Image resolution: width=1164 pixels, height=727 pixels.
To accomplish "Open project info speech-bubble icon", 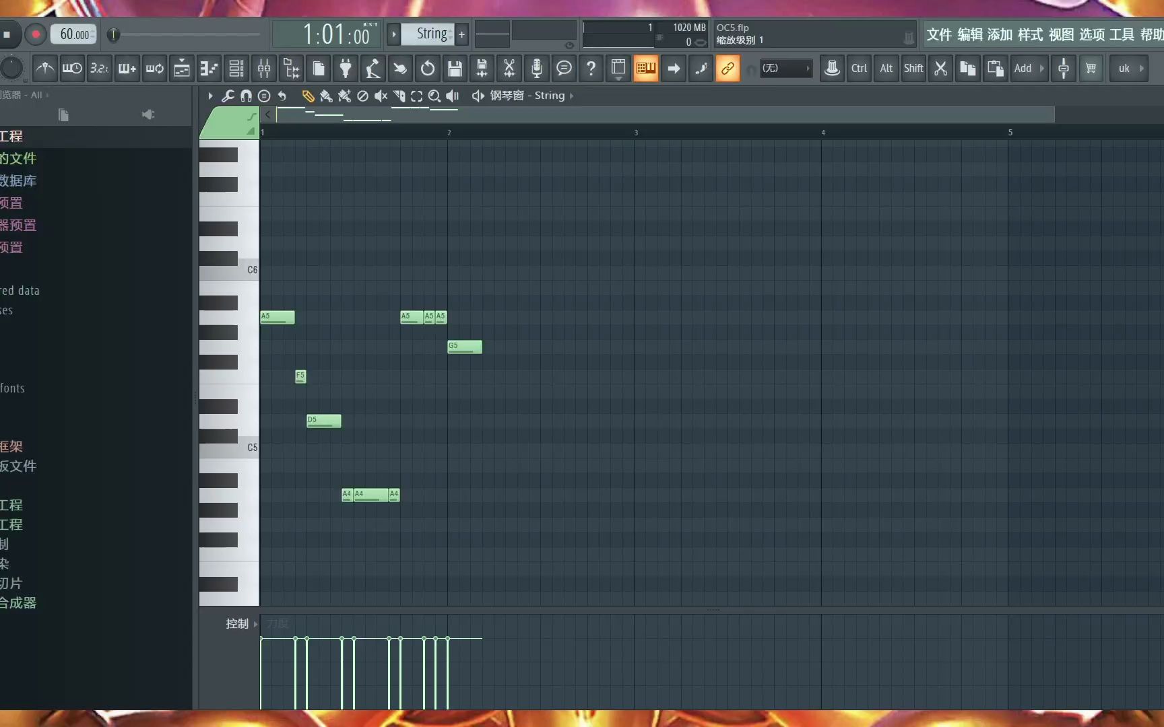I will pyautogui.click(x=564, y=69).
